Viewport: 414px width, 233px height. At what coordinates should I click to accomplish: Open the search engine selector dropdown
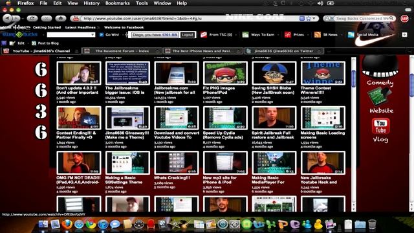click(x=328, y=19)
